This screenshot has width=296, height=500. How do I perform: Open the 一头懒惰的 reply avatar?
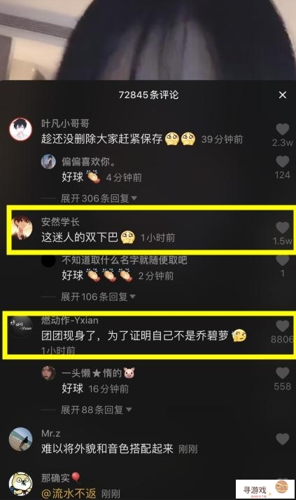48,373
